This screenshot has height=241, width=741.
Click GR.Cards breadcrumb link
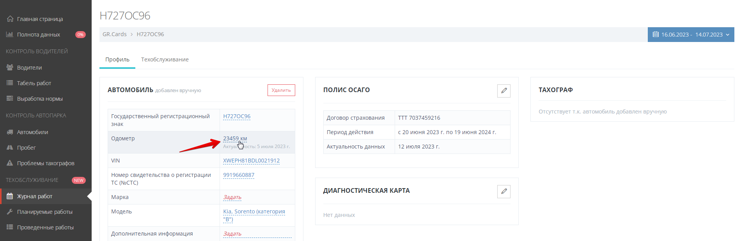coord(114,34)
